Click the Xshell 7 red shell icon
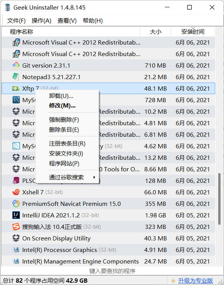The width and height of the screenshot is (224, 285). 16,192
